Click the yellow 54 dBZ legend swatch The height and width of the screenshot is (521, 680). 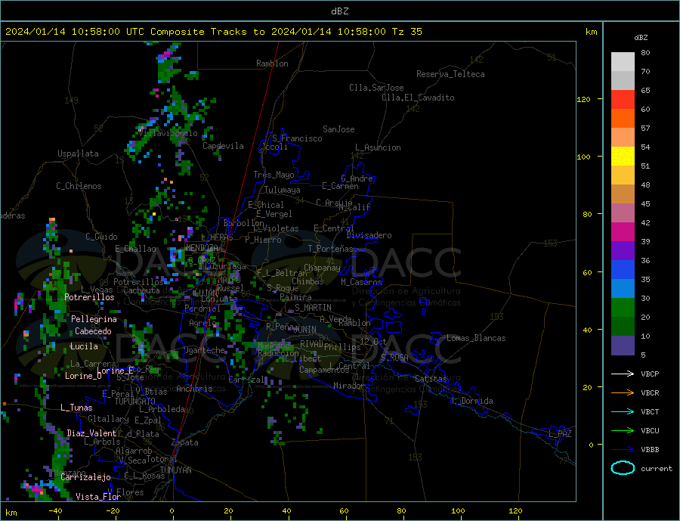623,157
